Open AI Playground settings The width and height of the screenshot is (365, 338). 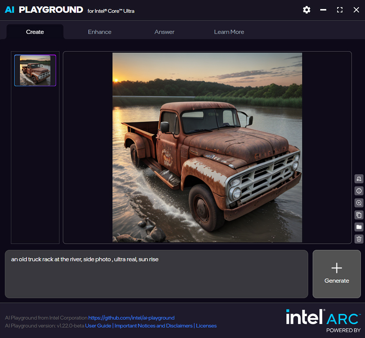pyautogui.click(x=306, y=10)
